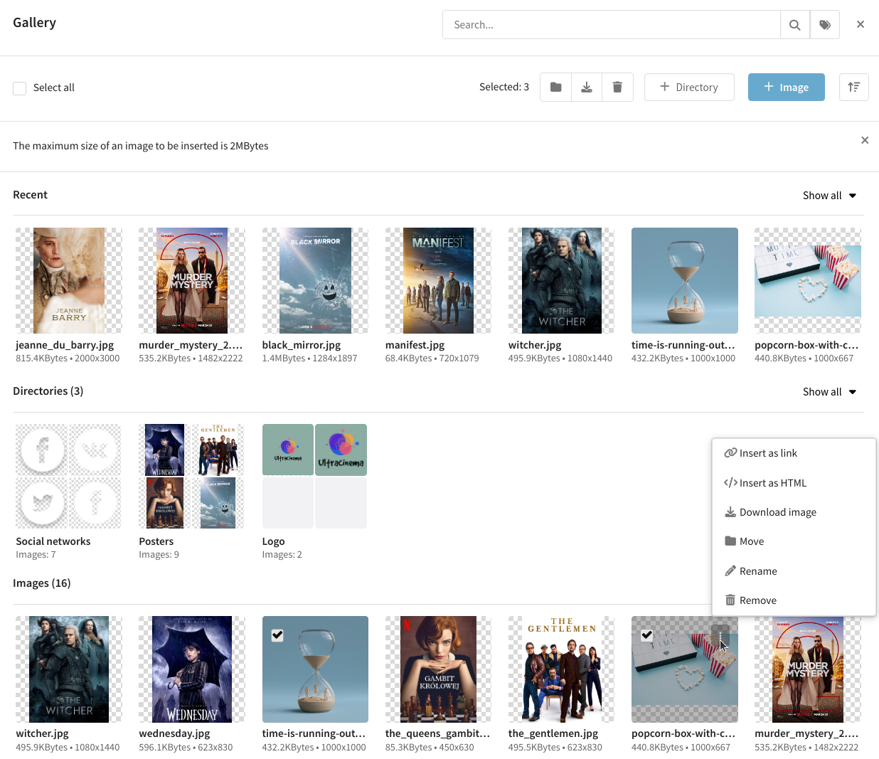Open the Logo directory
The image size is (879, 759).
[314, 477]
